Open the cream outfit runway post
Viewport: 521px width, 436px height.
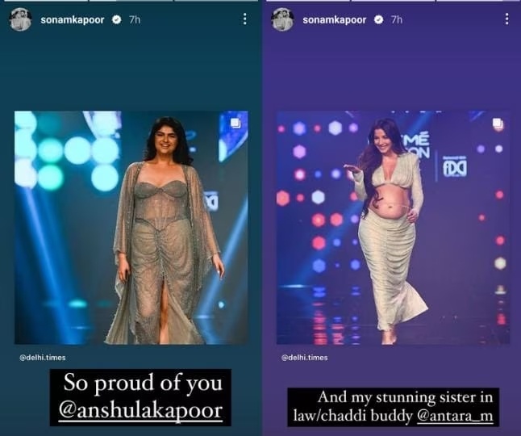pos(393,228)
